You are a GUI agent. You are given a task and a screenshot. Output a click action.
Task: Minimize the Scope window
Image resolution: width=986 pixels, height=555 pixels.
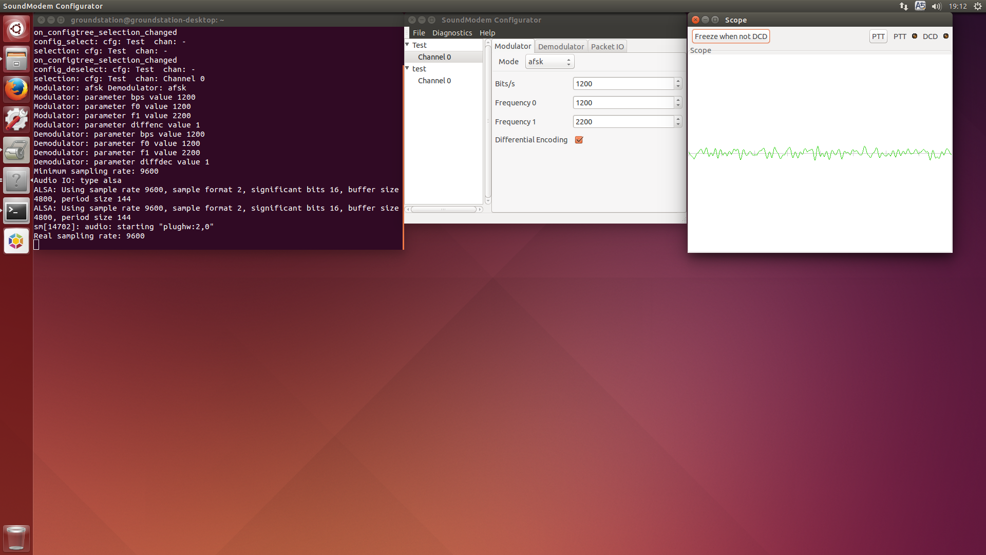point(705,20)
